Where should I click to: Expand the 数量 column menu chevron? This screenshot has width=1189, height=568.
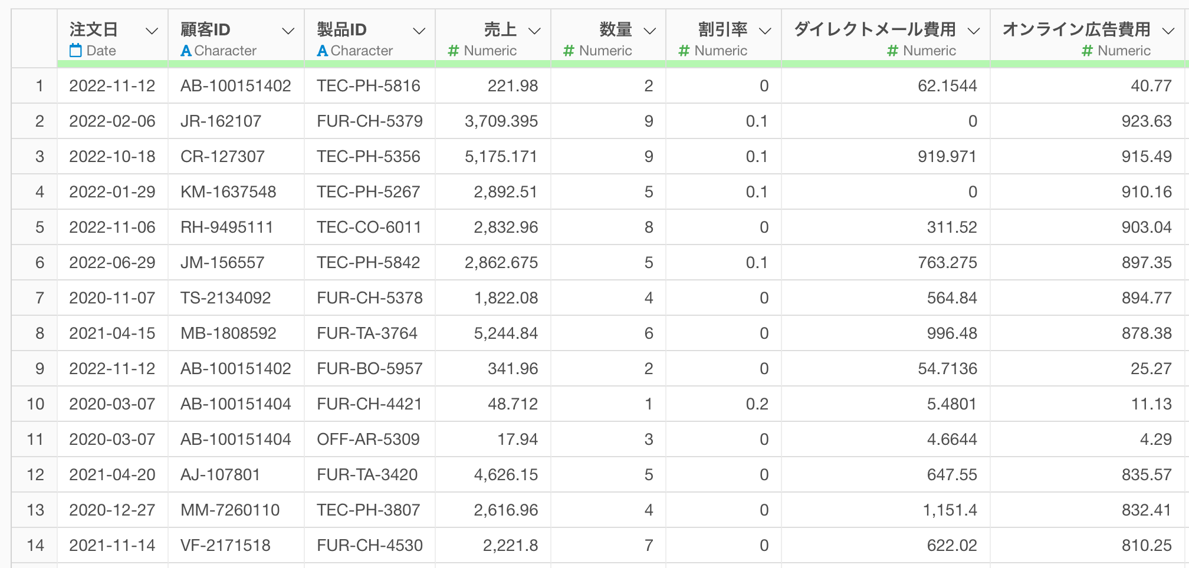649,31
